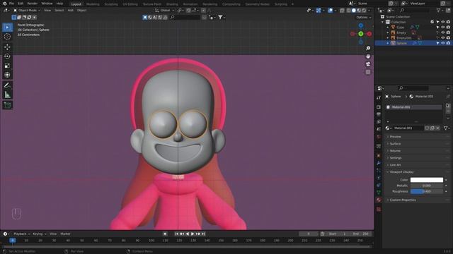Select the Annotate tool

(x=8, y=85)
